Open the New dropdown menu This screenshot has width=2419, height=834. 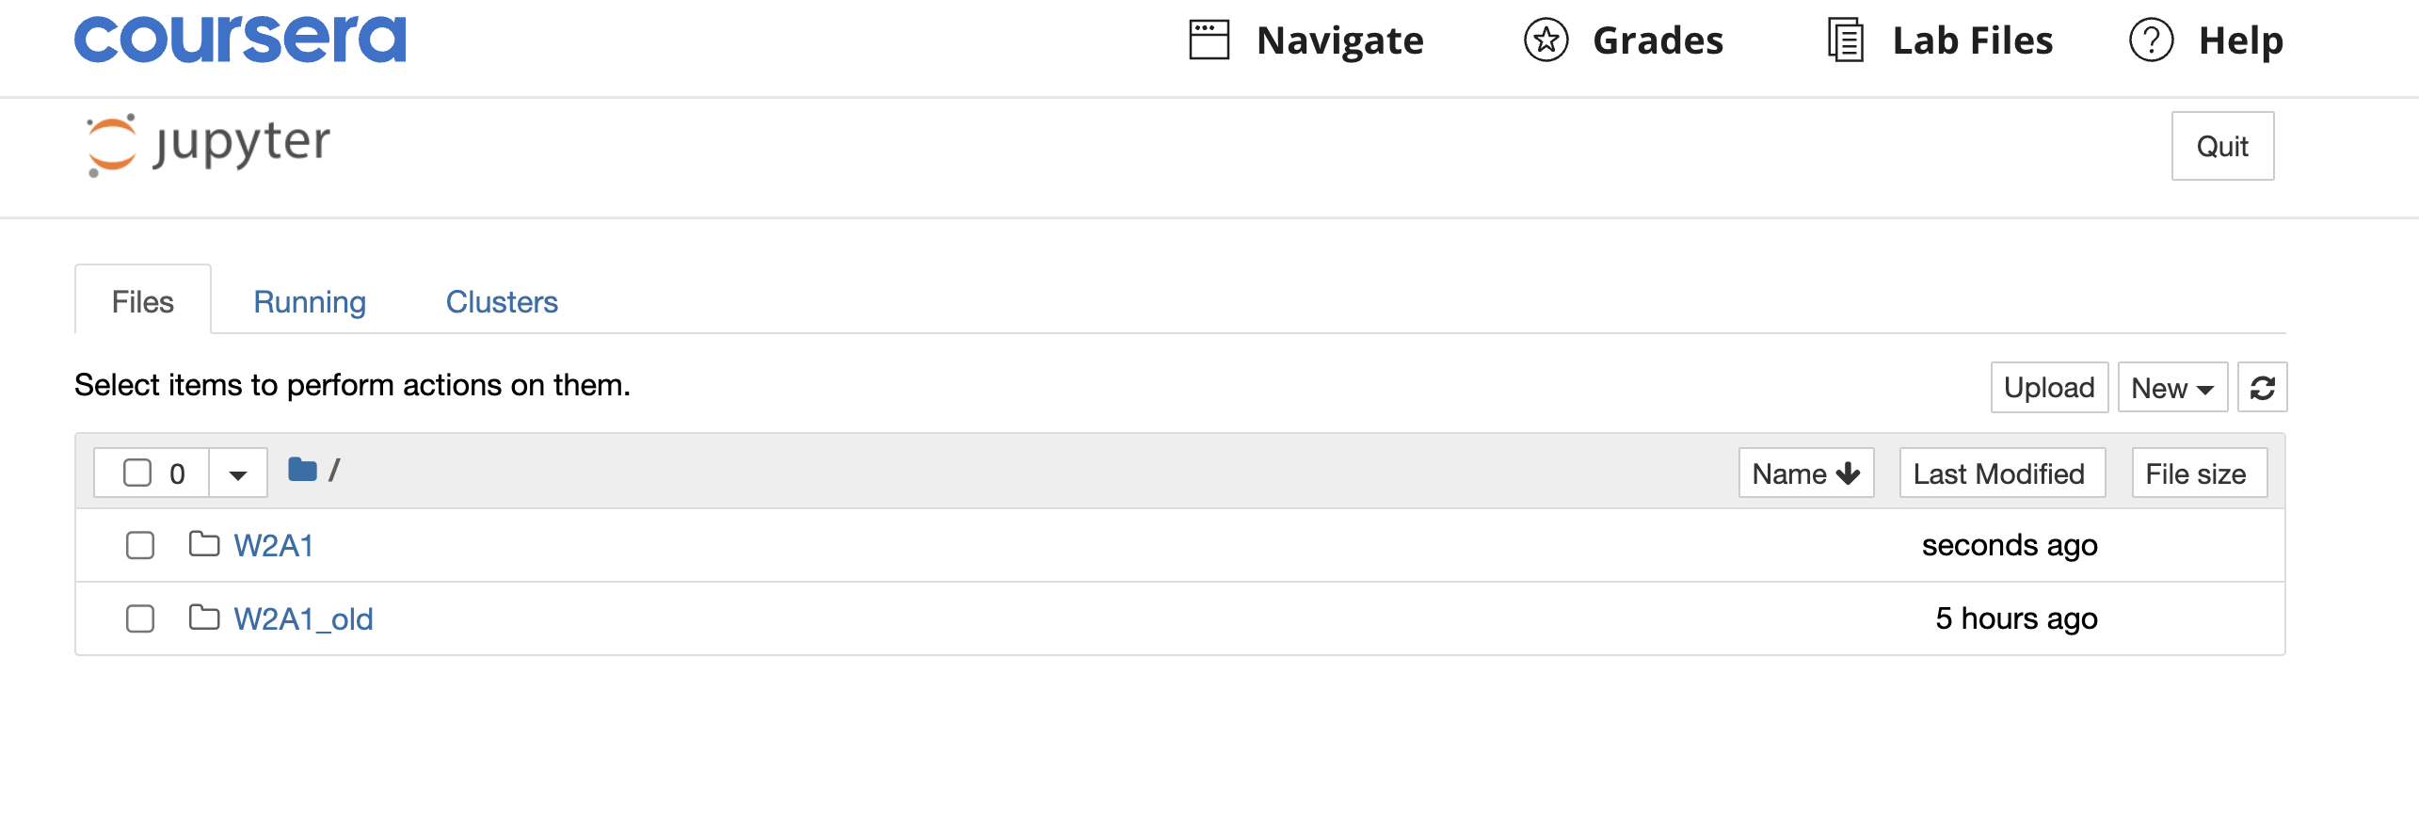(x=2172, y=388)
